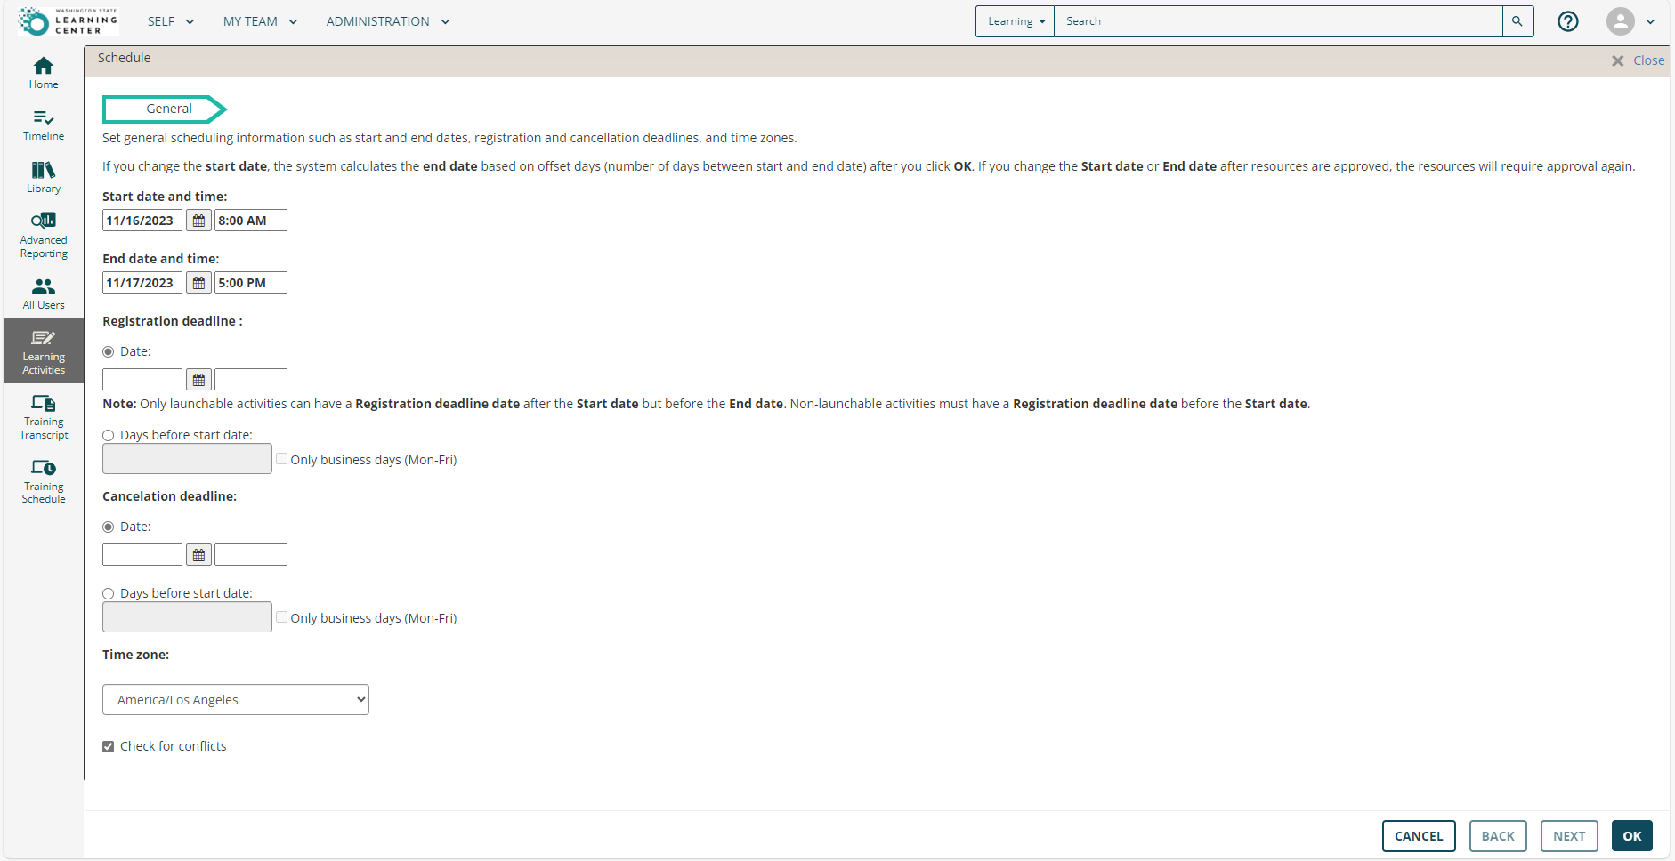
Task: Open Learning Activities from sidebar
Action: pos(44,351)
